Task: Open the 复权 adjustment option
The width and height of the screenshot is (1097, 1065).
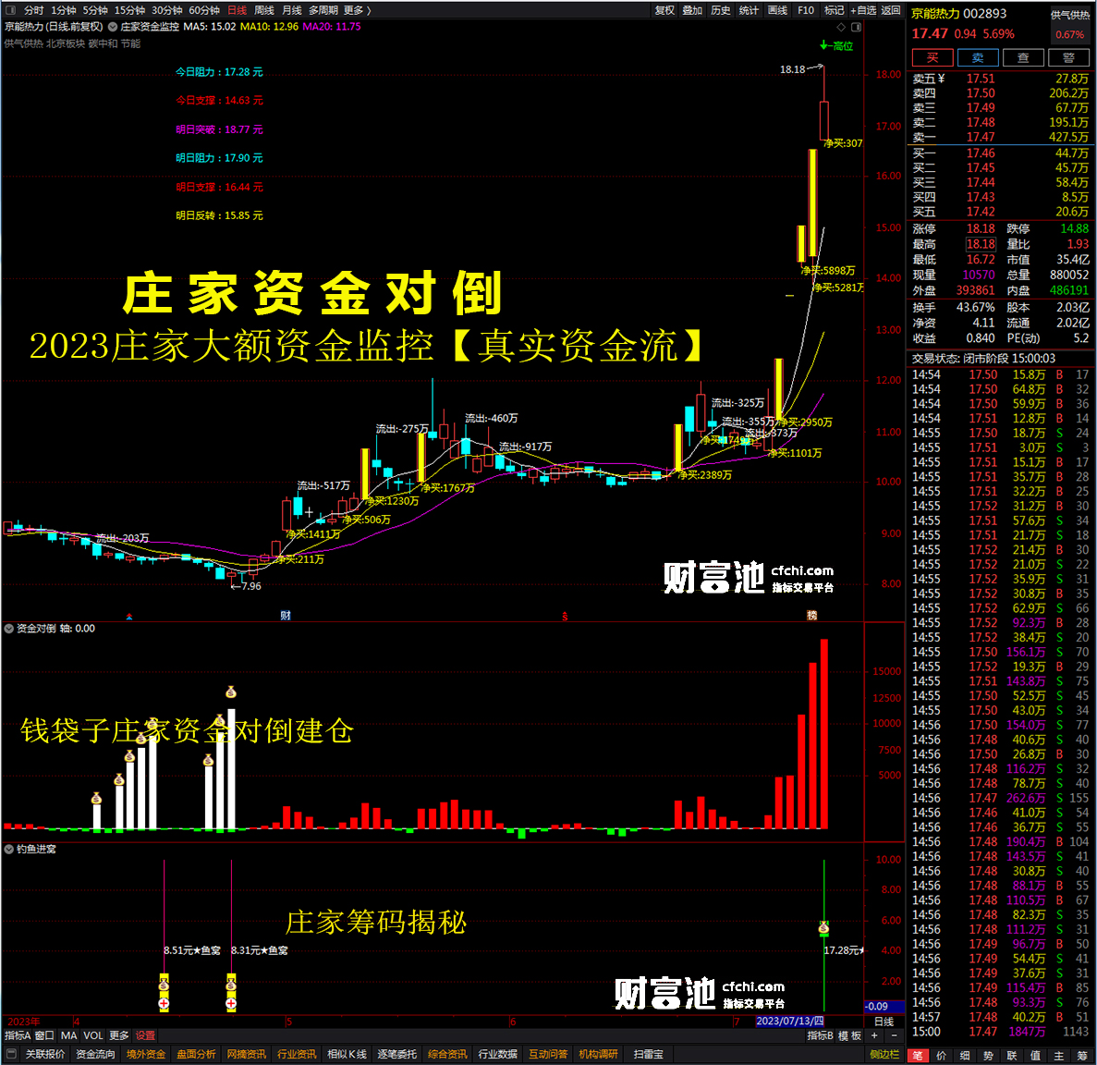Action: pos(664,10)
